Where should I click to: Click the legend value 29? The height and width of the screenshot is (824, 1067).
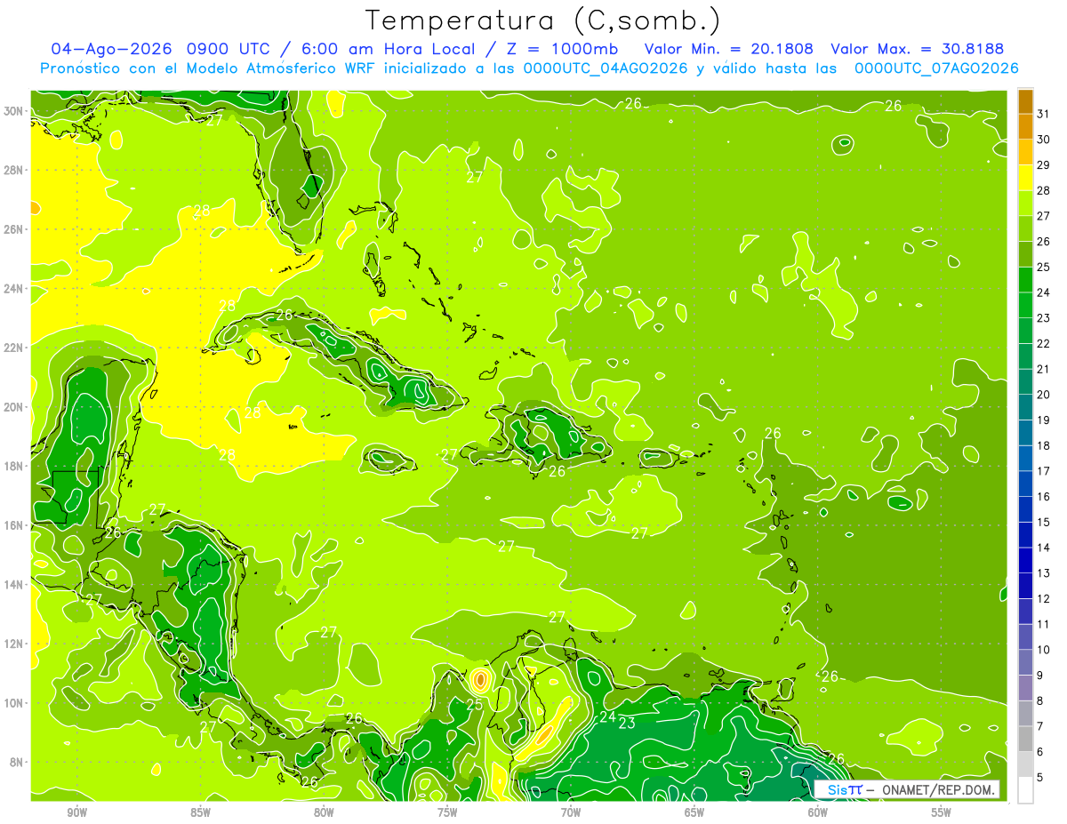click(1043, 164)
